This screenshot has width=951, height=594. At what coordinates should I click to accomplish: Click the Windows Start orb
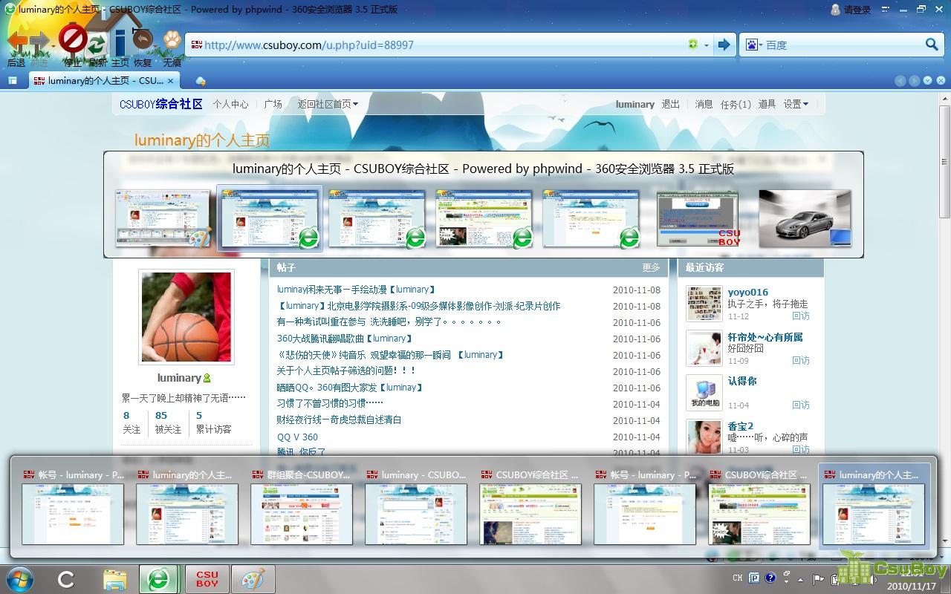click(20, 579)
